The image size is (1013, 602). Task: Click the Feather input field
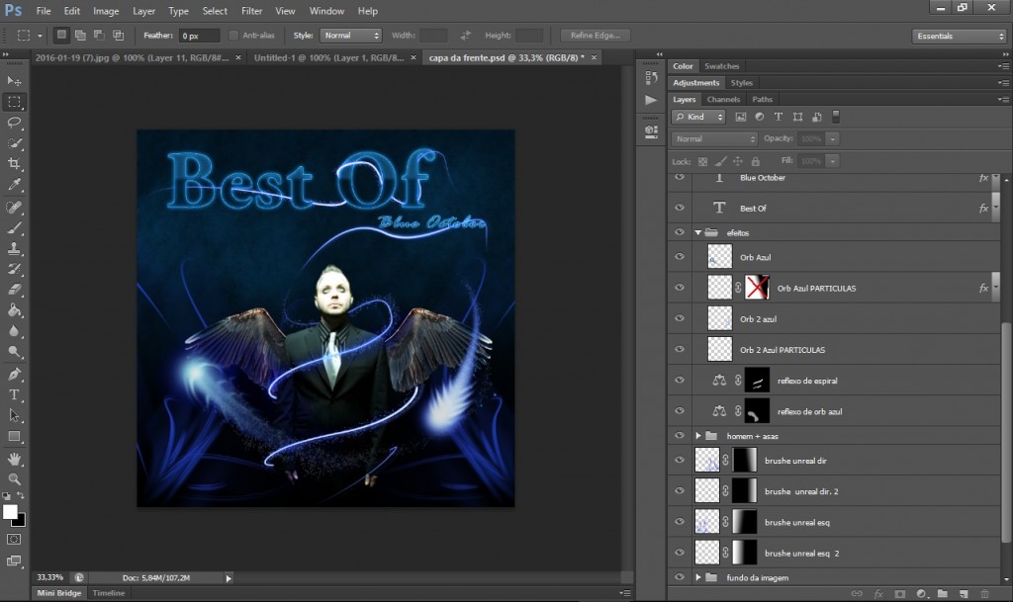coord(199,36)
